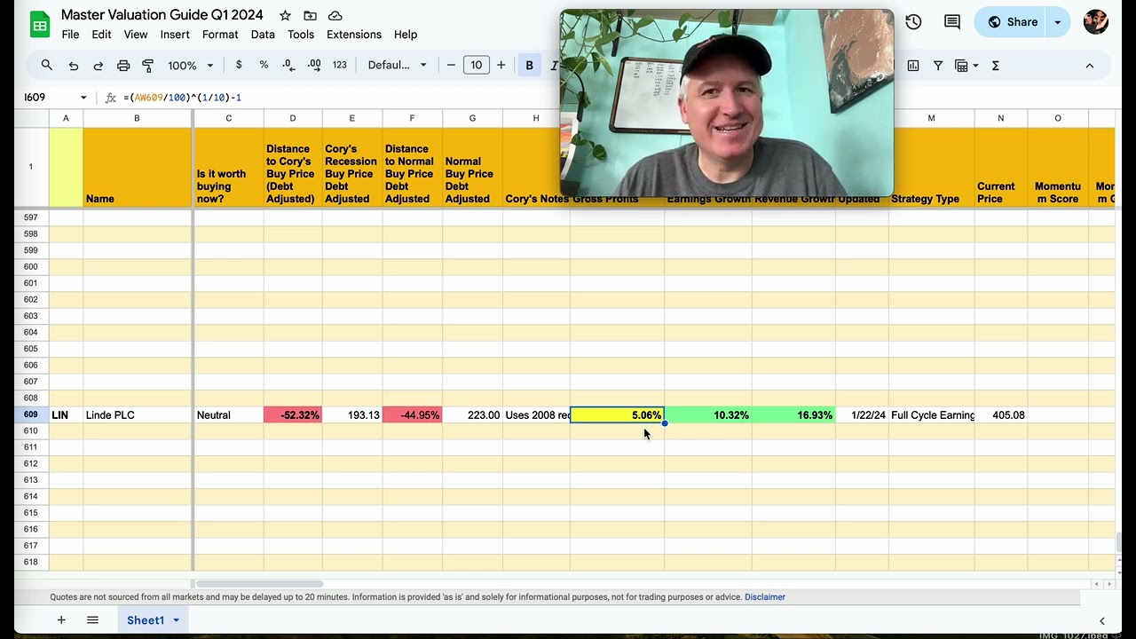Image resolution: width=1136 pixels, height=639 pixels.
Task: Open the Insert menu
Action: pos(175,35)
